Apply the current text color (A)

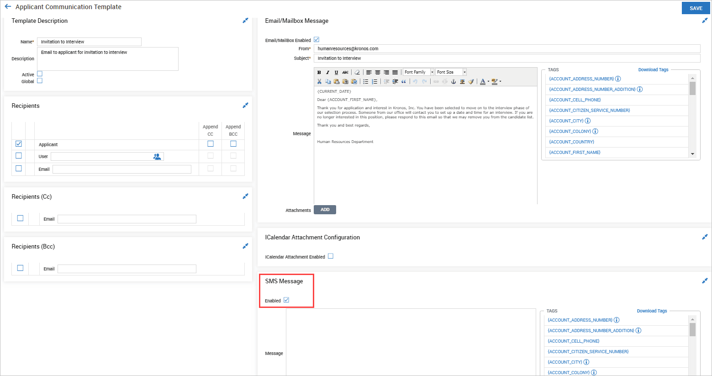click(x=483, y=81)
